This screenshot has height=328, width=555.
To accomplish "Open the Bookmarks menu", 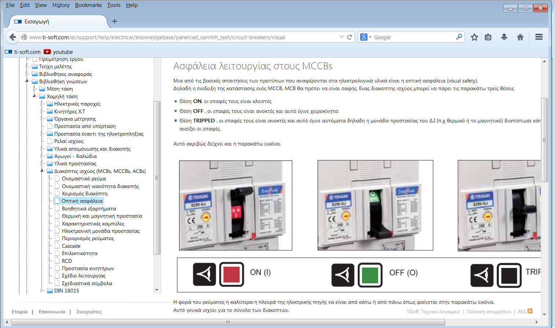I will click(x=88, y=5).
